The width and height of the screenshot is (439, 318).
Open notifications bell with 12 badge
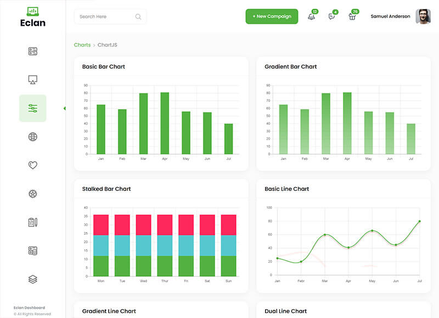[x=311, y=16]
